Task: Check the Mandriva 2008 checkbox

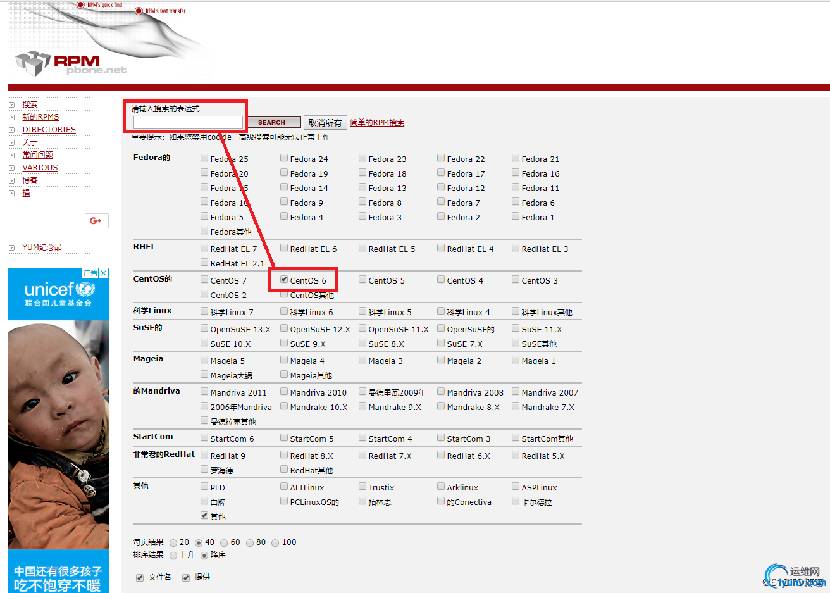Action: point(441,391)
